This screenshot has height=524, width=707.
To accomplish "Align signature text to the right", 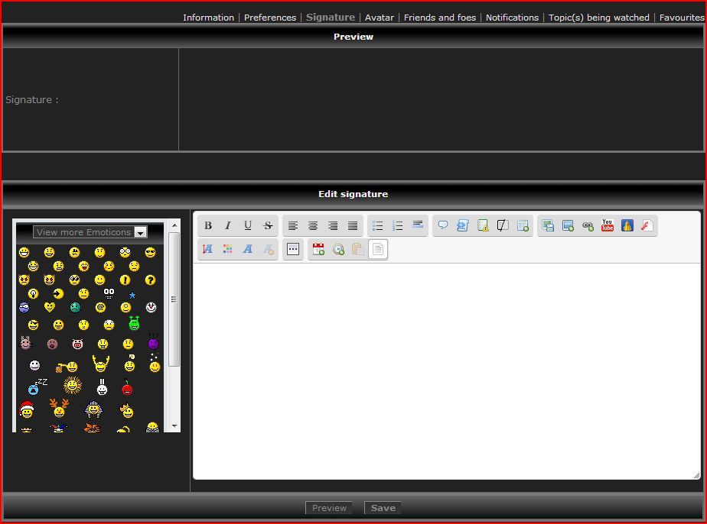I will [333, 225].
